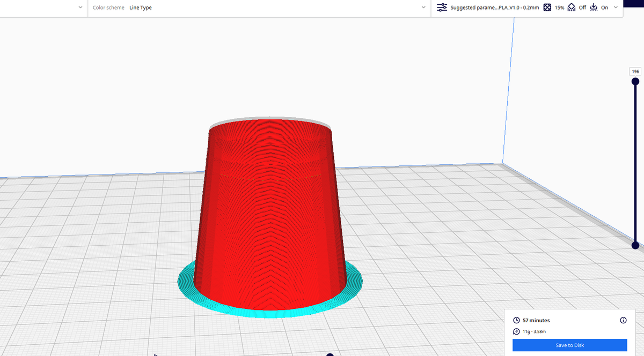Click the support structure icon next to Off
644x356 pixels.
click(571, 7)
